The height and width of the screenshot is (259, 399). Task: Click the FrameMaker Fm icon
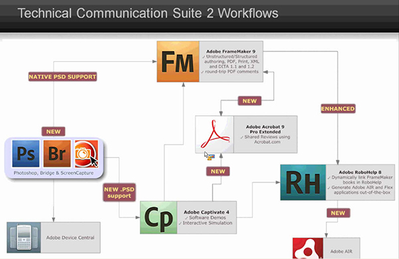pos(178,61)
